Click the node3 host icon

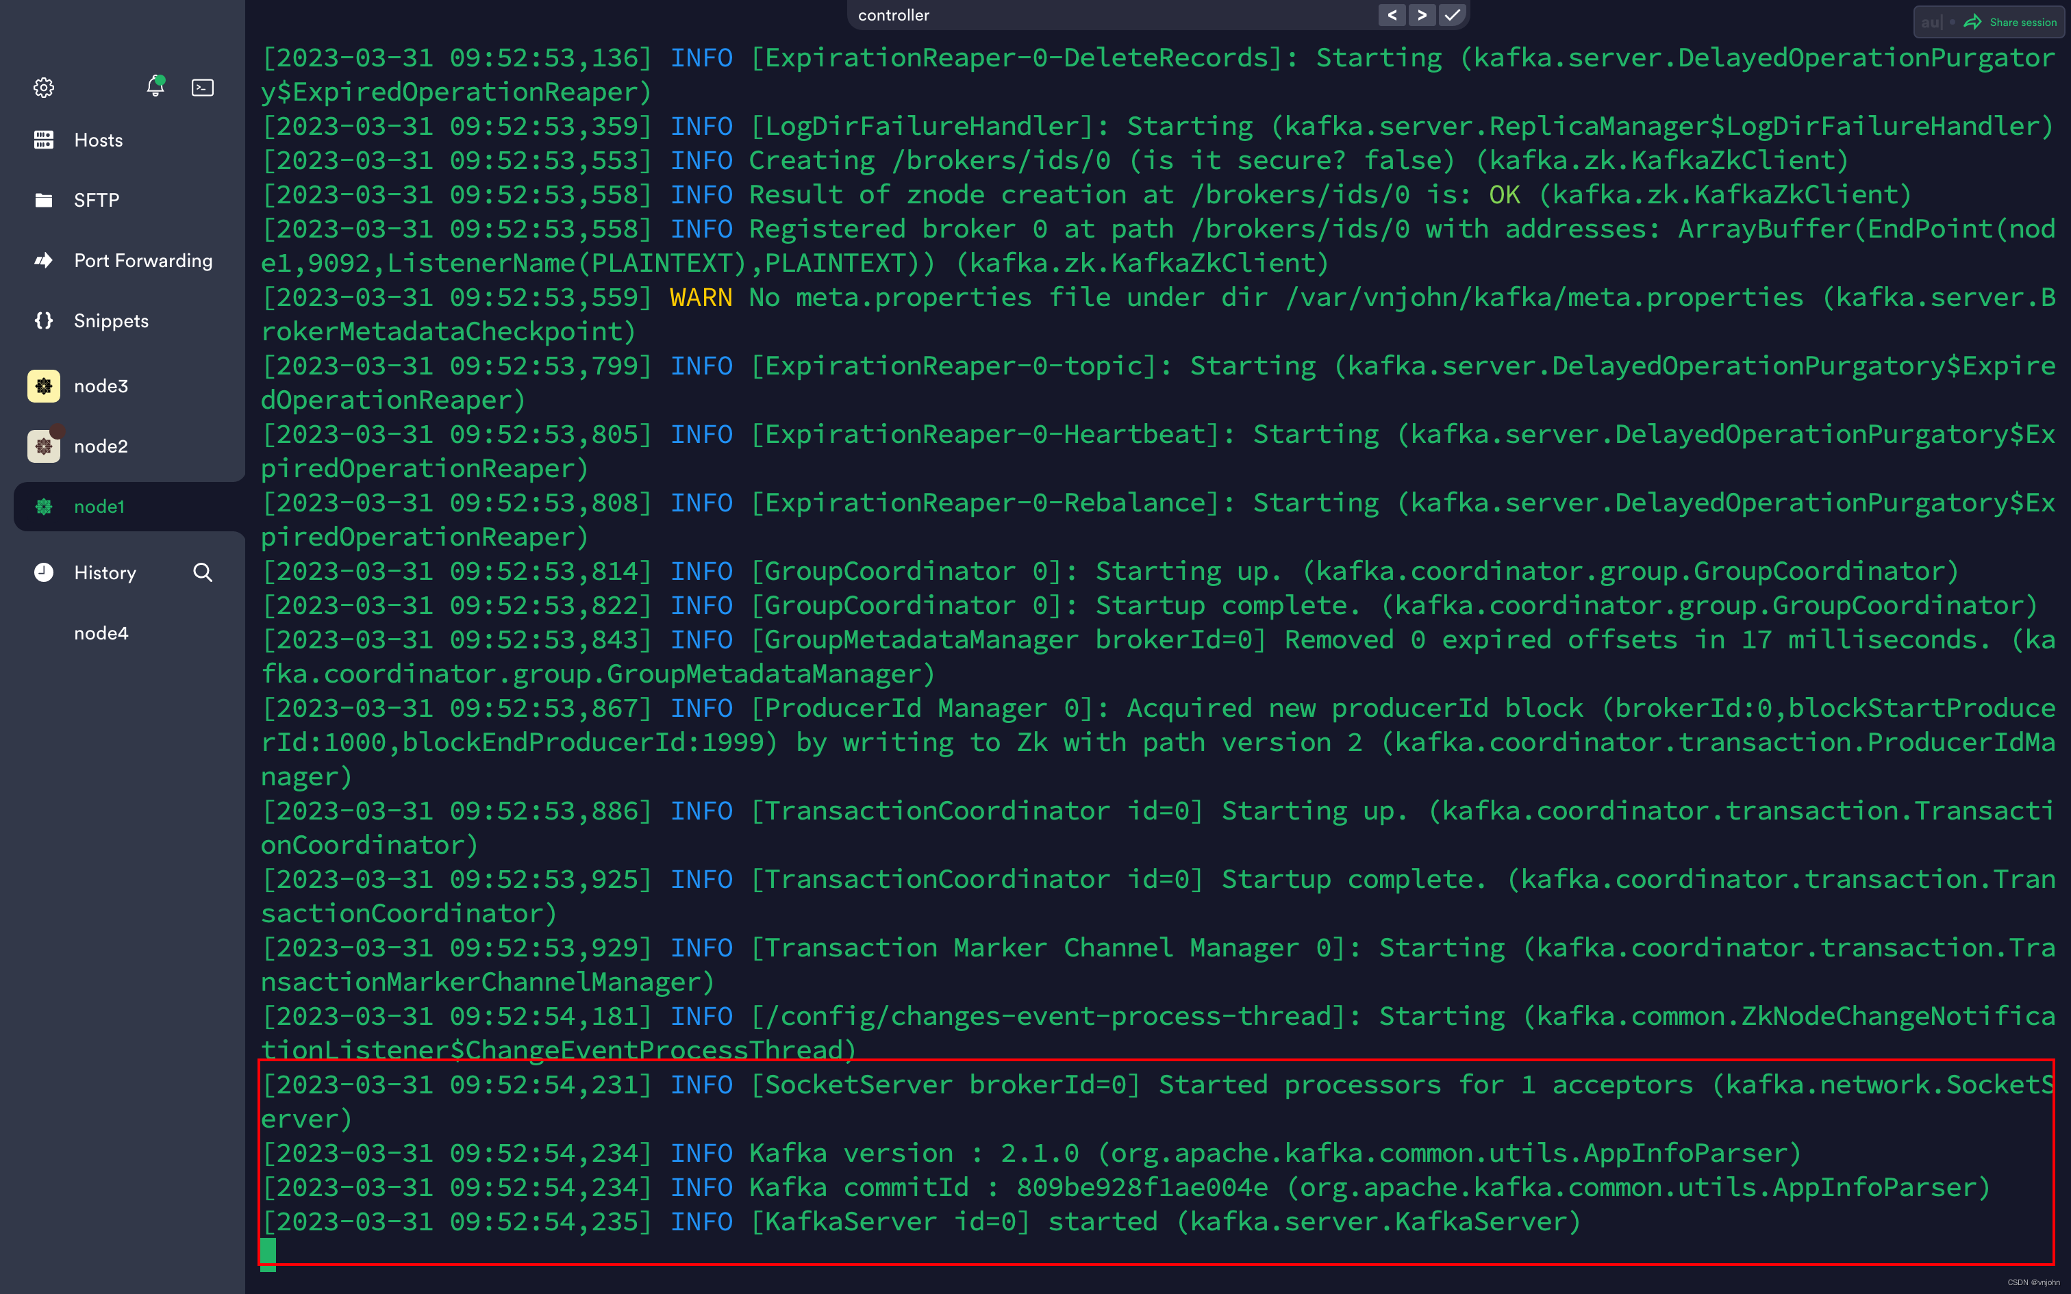pyautogui.click(x=44, y=386)
